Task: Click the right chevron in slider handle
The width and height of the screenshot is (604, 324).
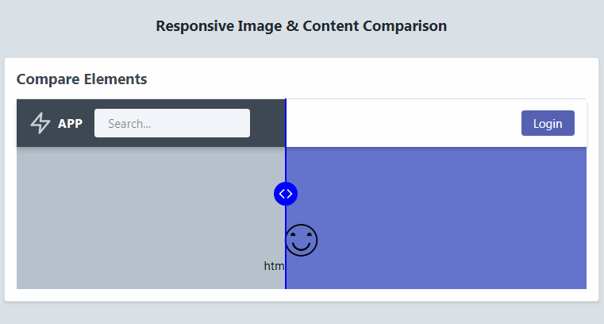Action: [290, 193]
